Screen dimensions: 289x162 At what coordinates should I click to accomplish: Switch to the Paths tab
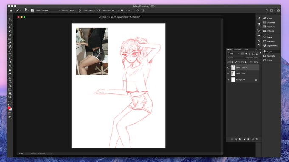click(246, 49)
